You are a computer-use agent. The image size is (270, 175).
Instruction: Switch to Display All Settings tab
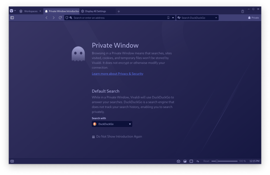coord(95,11)
